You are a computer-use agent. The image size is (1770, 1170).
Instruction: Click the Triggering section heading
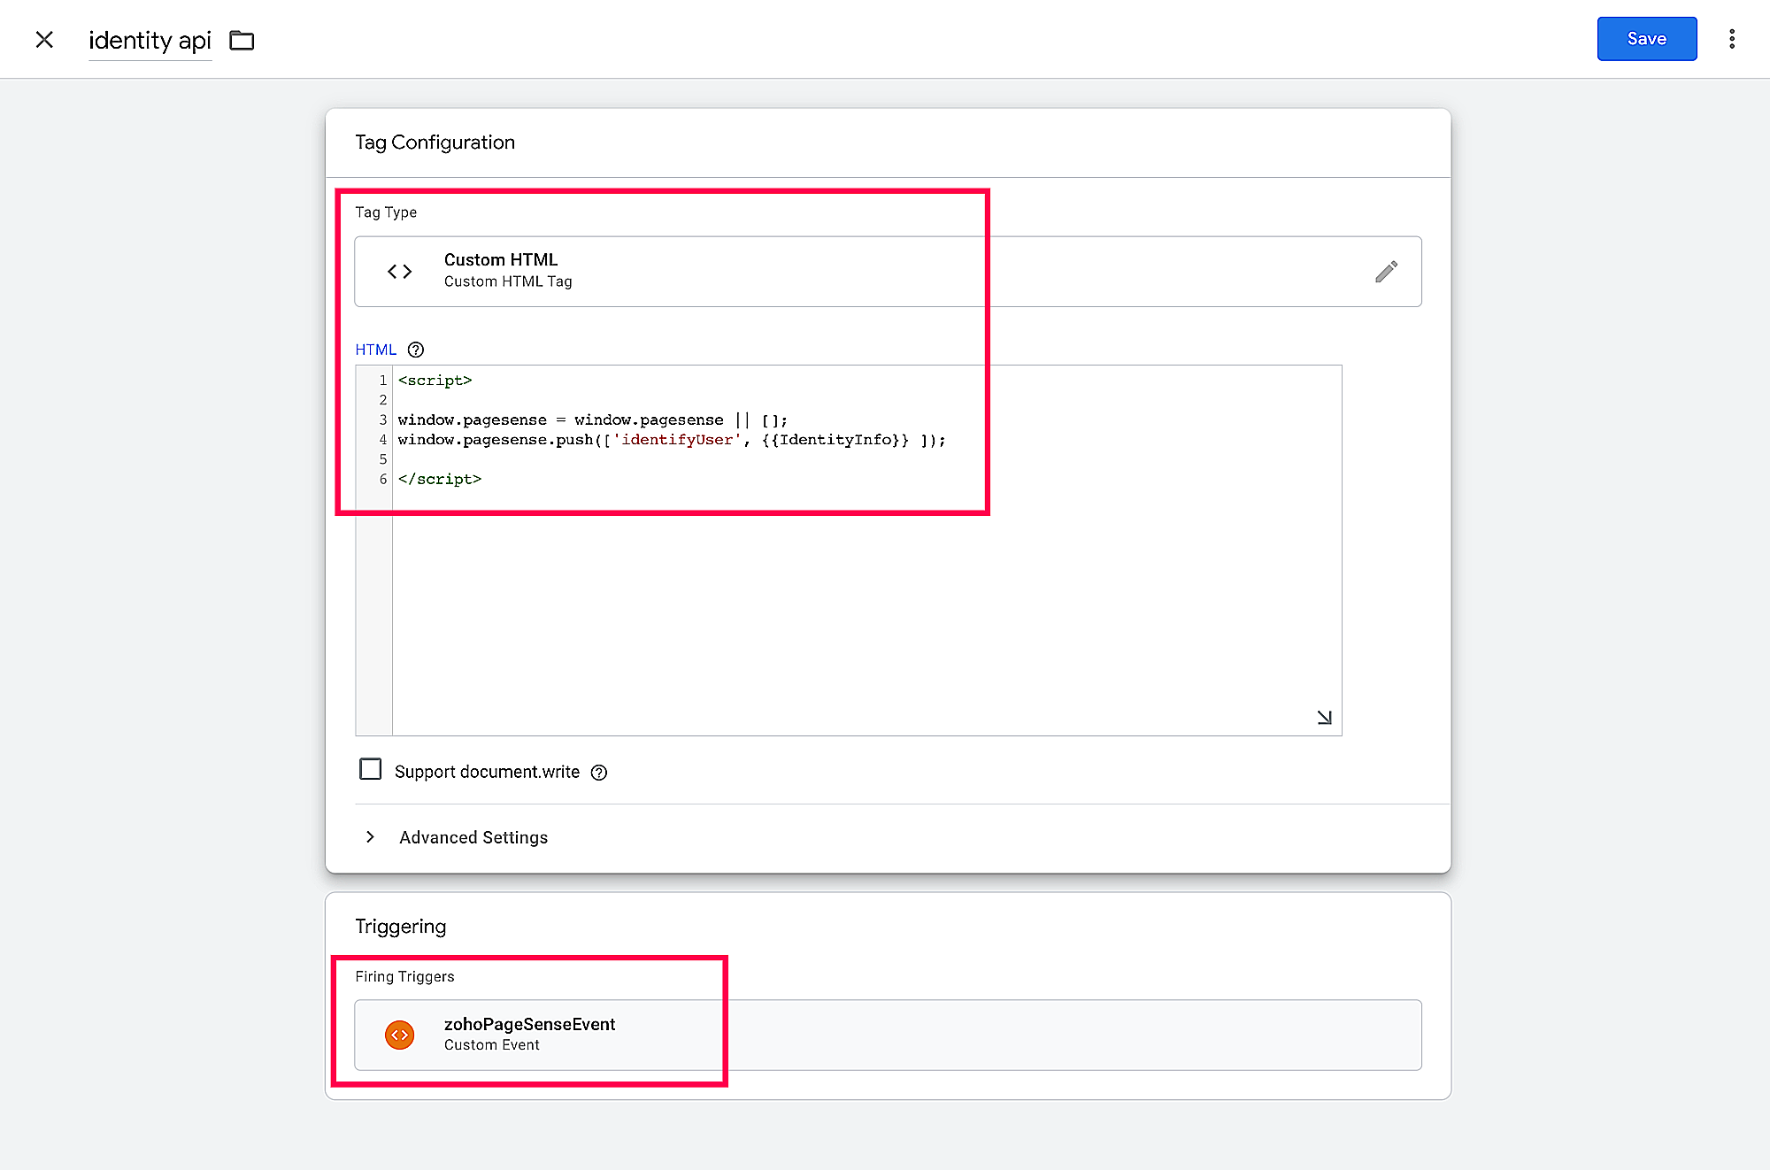point(401,927)
